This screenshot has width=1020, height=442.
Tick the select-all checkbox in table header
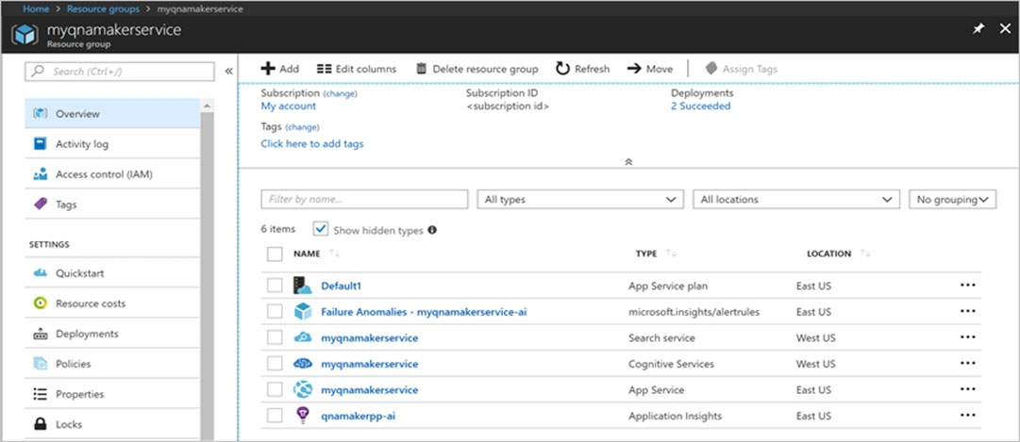[x=275, y=254]
